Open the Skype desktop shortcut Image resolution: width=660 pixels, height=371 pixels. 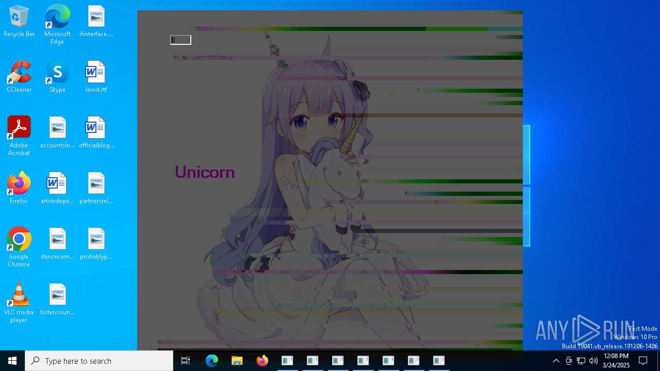click(x=57, y=77)
